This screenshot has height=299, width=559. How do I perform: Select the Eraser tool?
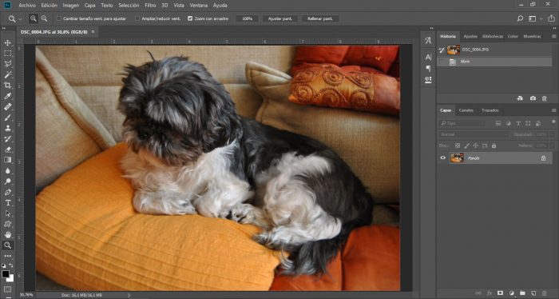[x=7, y=149]
